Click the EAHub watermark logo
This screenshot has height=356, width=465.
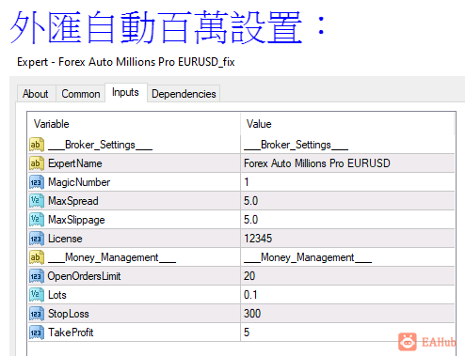(x=427, y=342)
